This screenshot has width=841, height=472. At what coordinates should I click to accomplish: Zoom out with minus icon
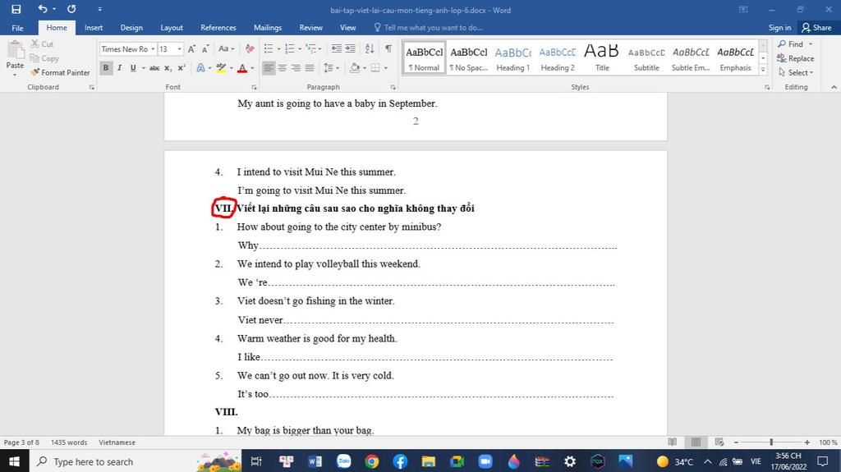pos(737,442)
